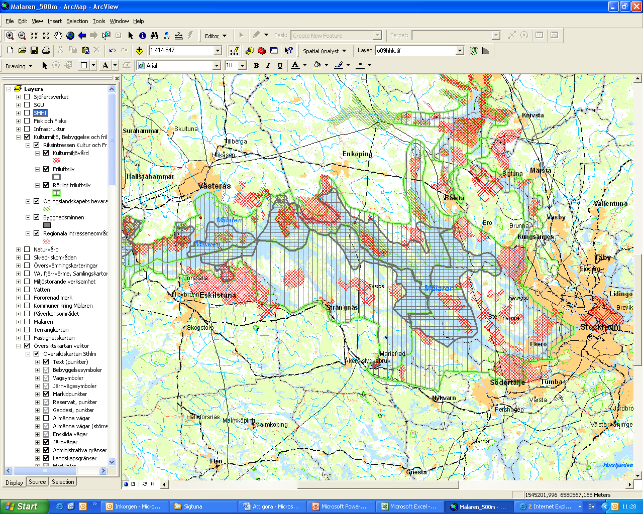
Task: Select the Zoom Out tool
Action: point(22,36)
